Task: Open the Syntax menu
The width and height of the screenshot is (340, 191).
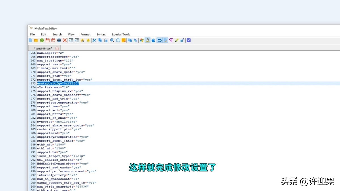Action: point(101,34)
